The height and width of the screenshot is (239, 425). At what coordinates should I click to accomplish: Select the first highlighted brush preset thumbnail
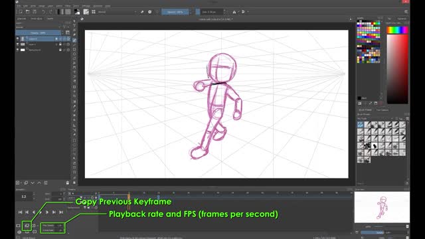pos(361,125)
